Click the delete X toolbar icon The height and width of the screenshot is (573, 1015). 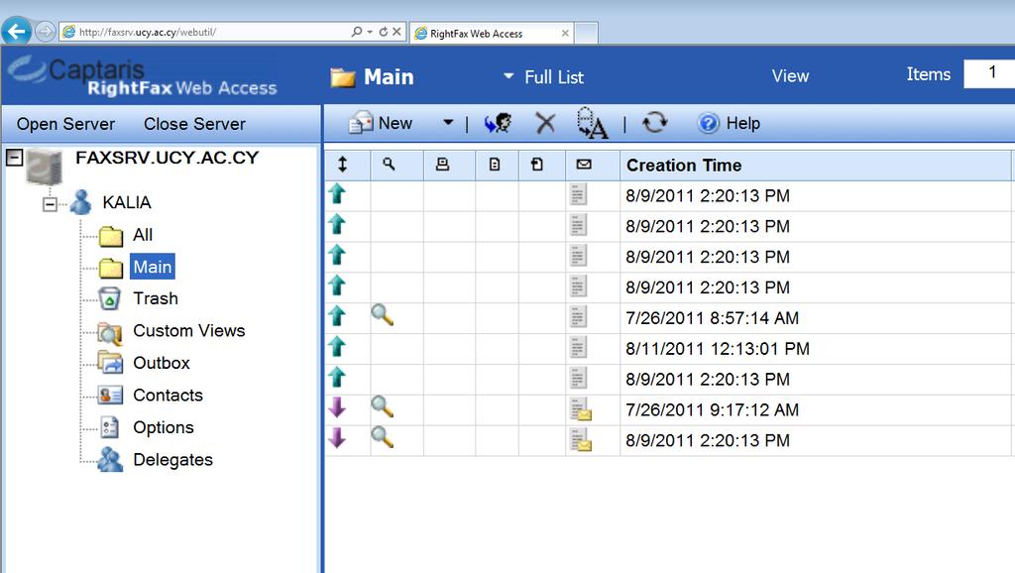point(545,123)
